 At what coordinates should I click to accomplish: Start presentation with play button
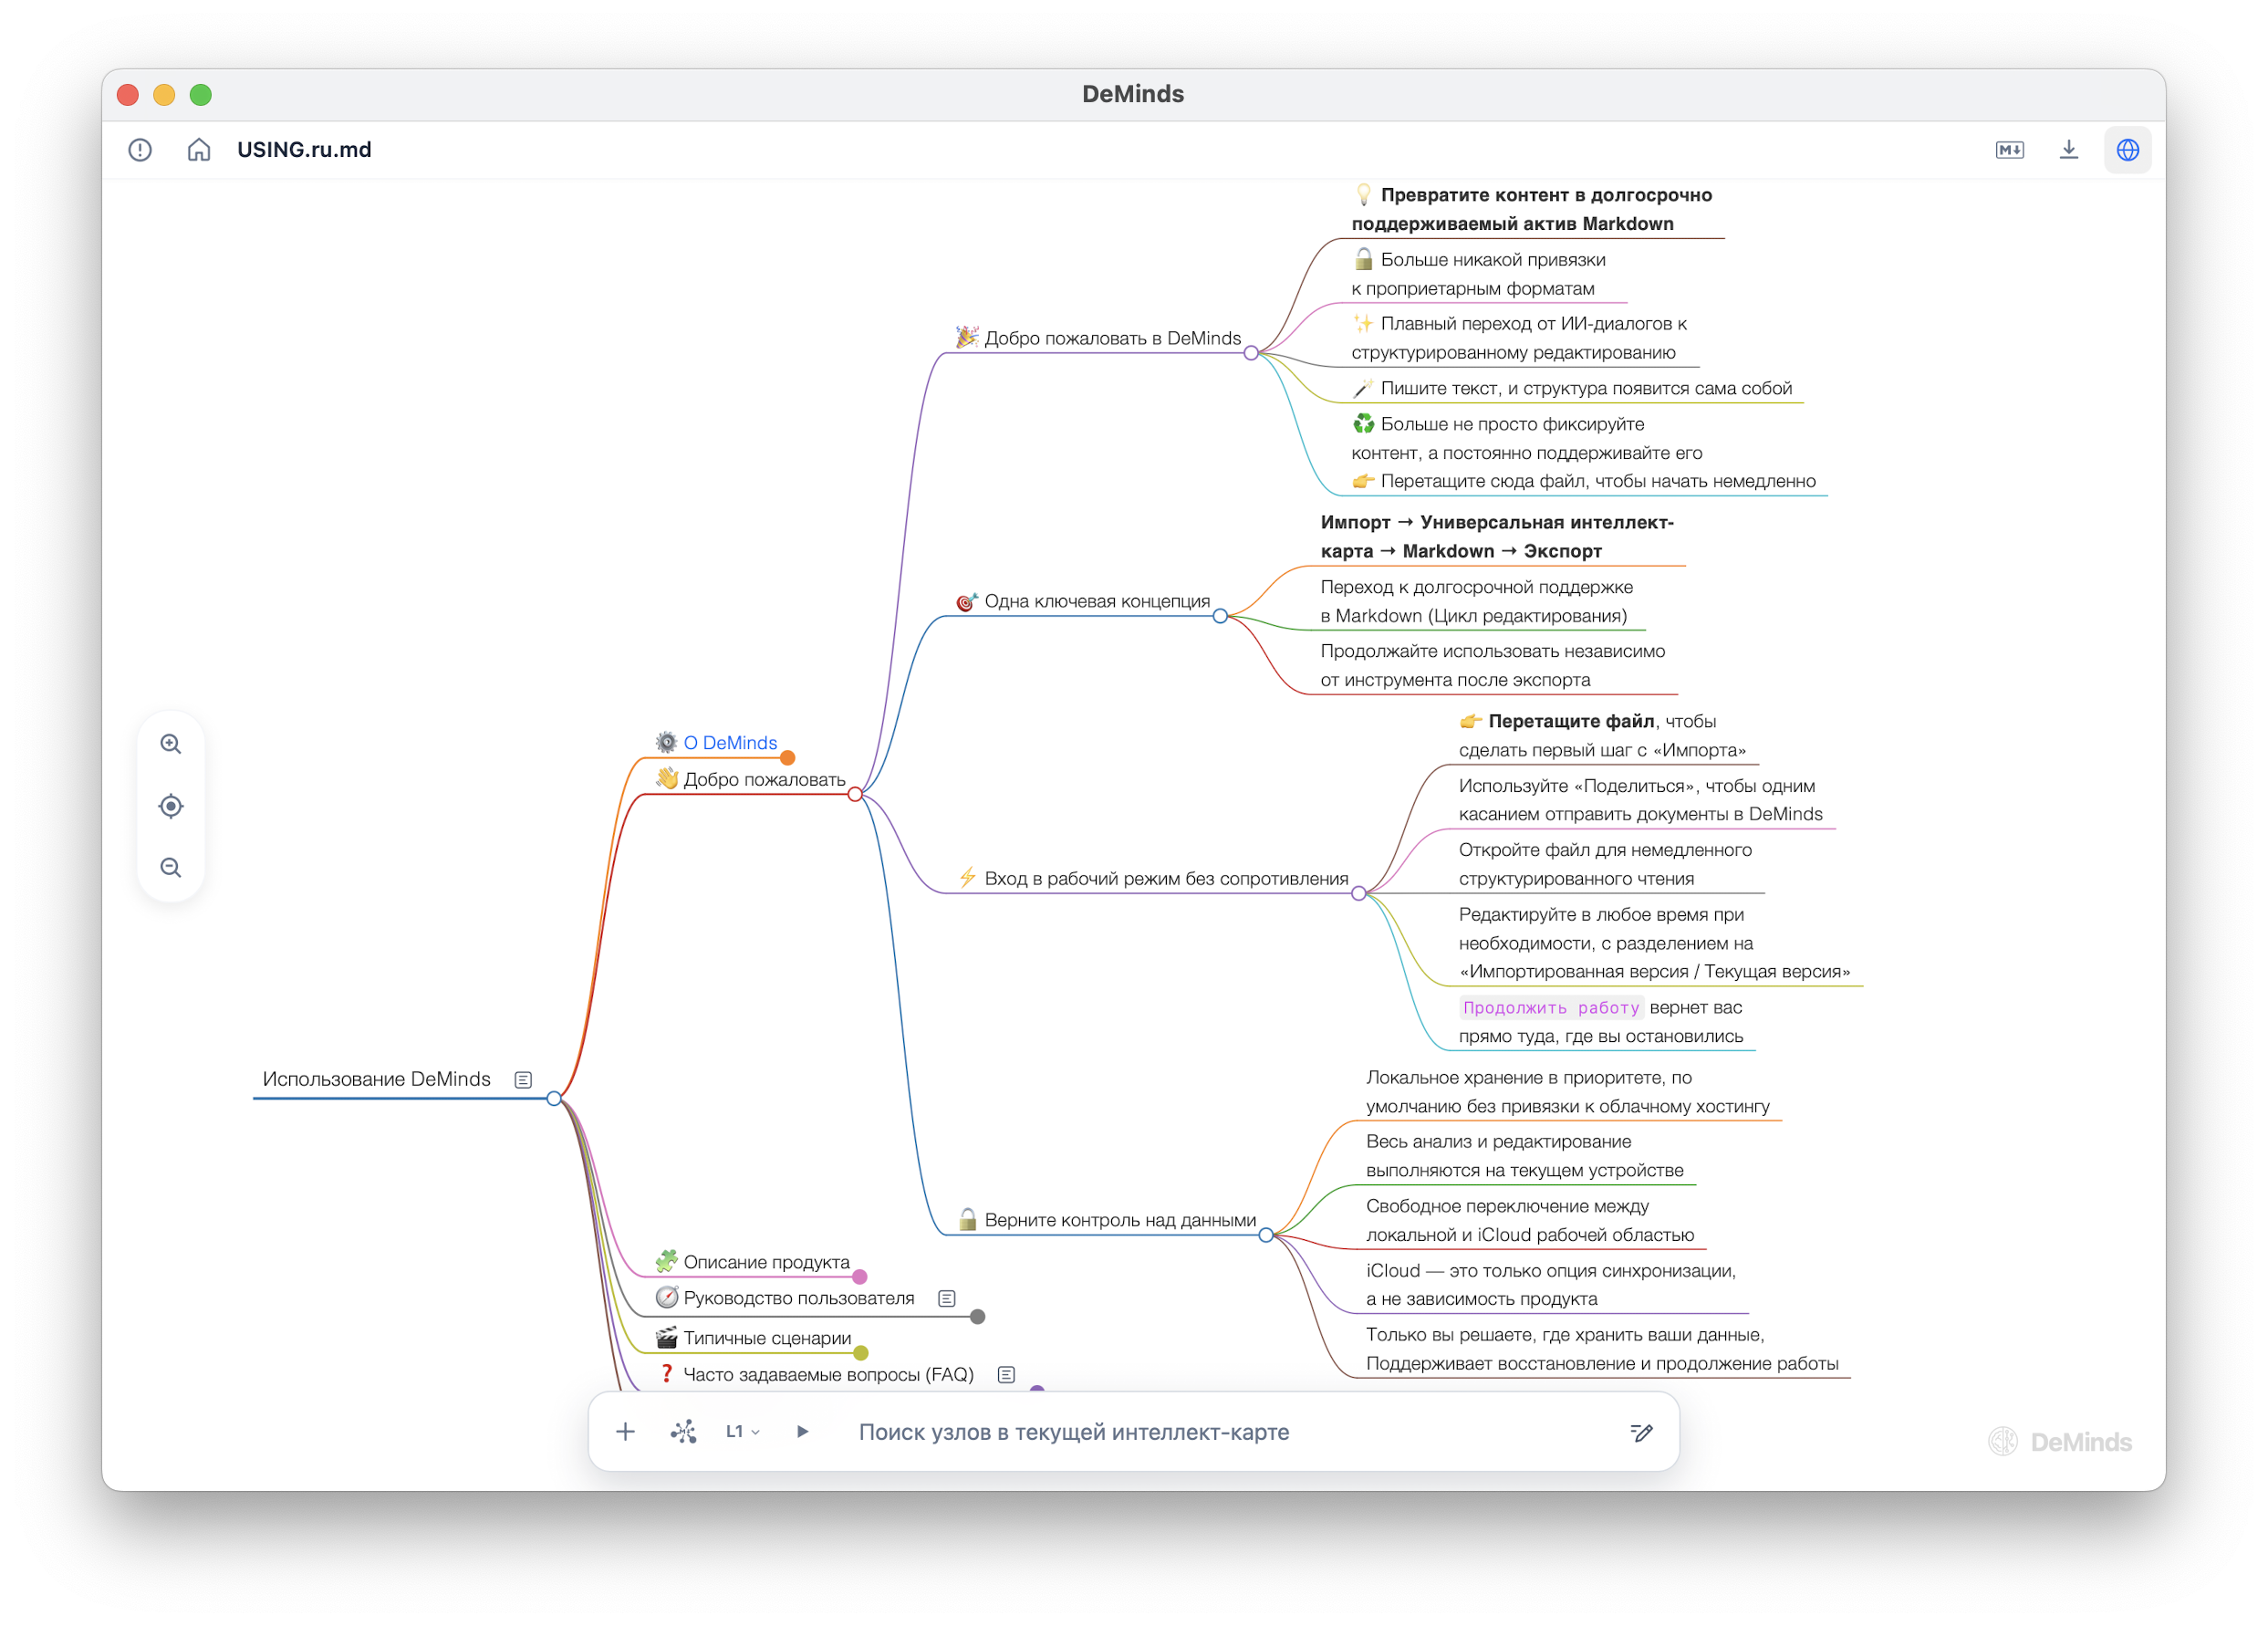click(x=802, y=1432)
